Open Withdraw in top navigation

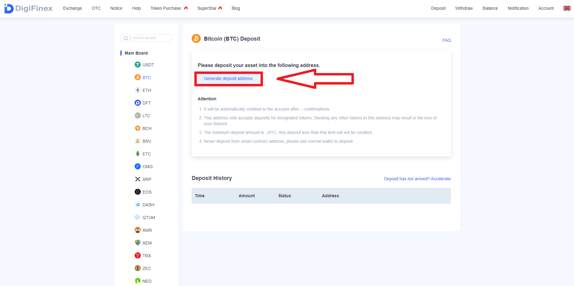coord(464,8)
